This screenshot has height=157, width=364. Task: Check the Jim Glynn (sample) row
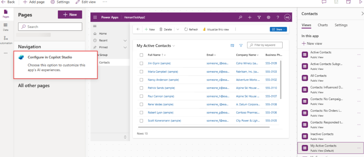click(x=141, y=63)
